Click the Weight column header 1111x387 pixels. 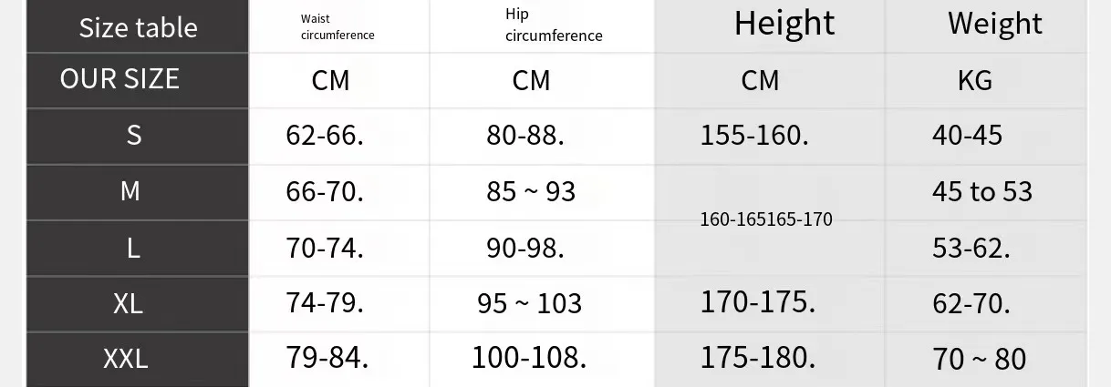tap(994, 24)
